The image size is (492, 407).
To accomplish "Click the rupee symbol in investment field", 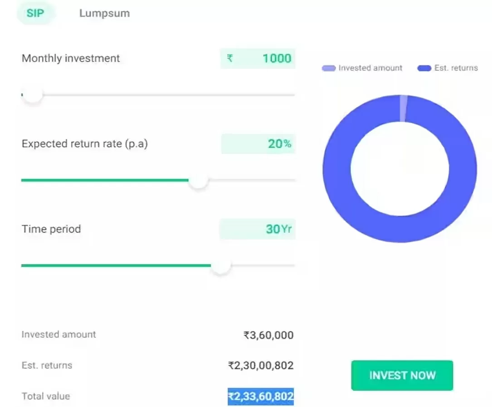I will pos(230,58).
